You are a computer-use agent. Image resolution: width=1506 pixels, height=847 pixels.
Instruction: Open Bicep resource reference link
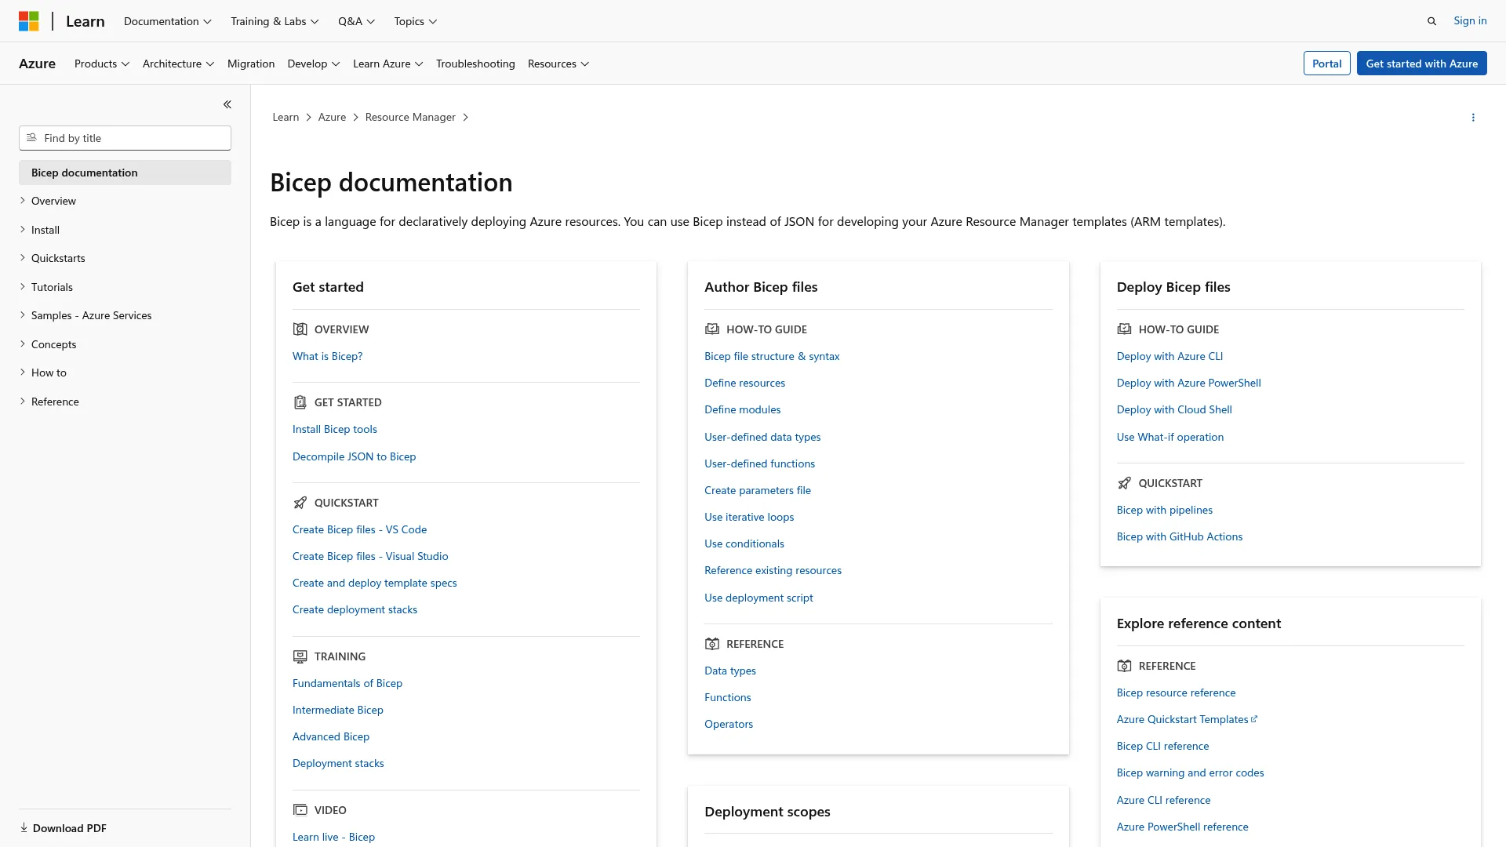click(1176, 693)
